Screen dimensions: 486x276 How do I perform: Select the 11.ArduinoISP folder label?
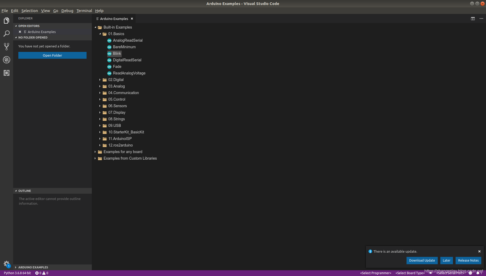pyautogui.click(x=120, y=139)
